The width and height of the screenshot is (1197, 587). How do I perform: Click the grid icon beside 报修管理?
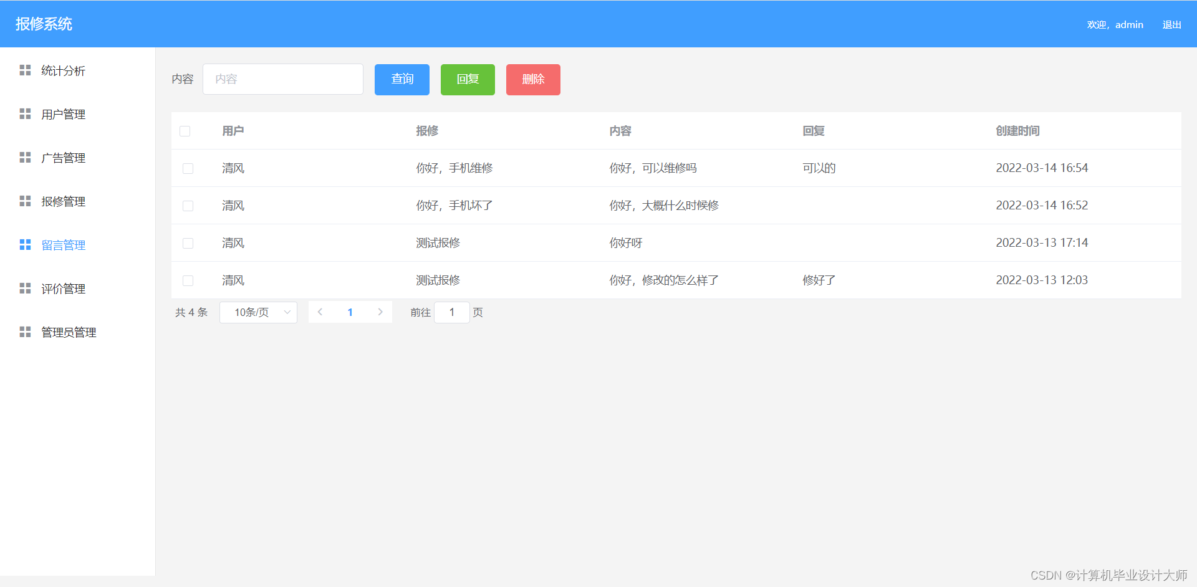25,201
